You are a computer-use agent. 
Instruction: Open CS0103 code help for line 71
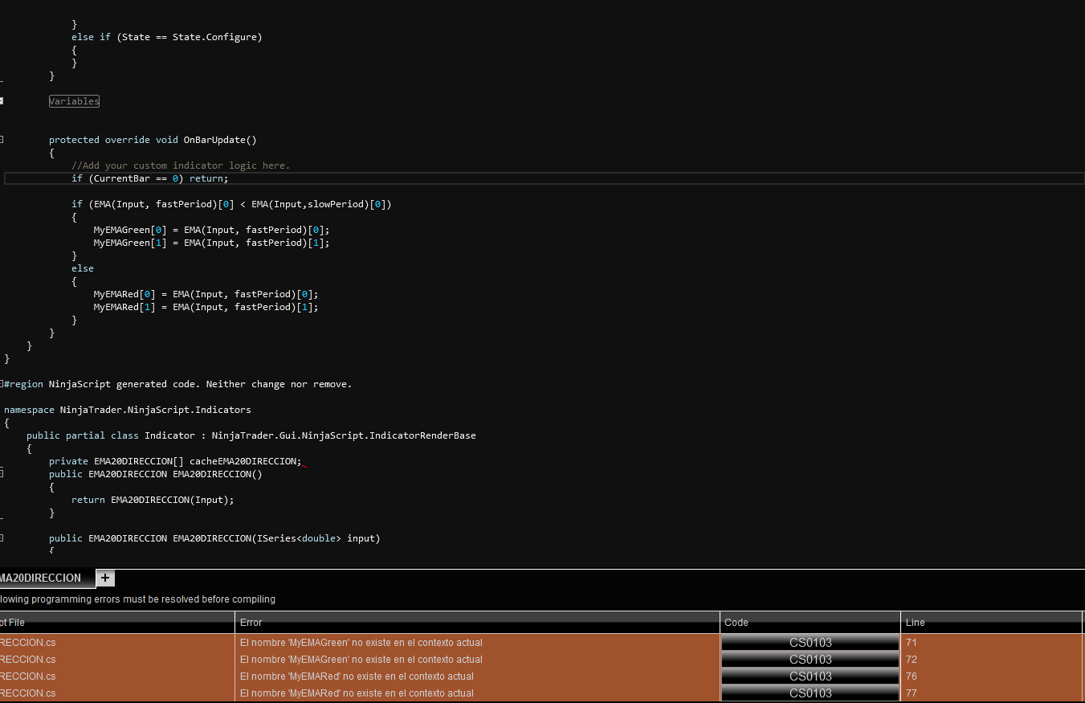click(x=810, y=643)
